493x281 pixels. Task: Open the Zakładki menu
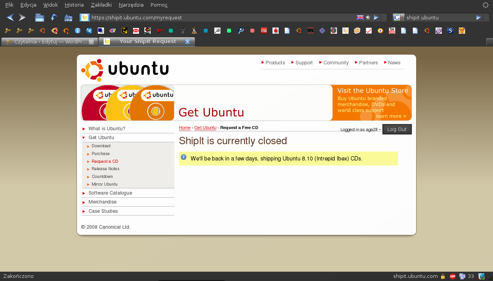point(101,5)
